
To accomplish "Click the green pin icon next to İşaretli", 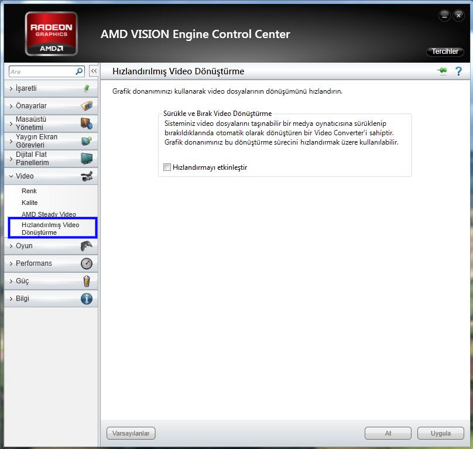I will [x=87, y=88].
